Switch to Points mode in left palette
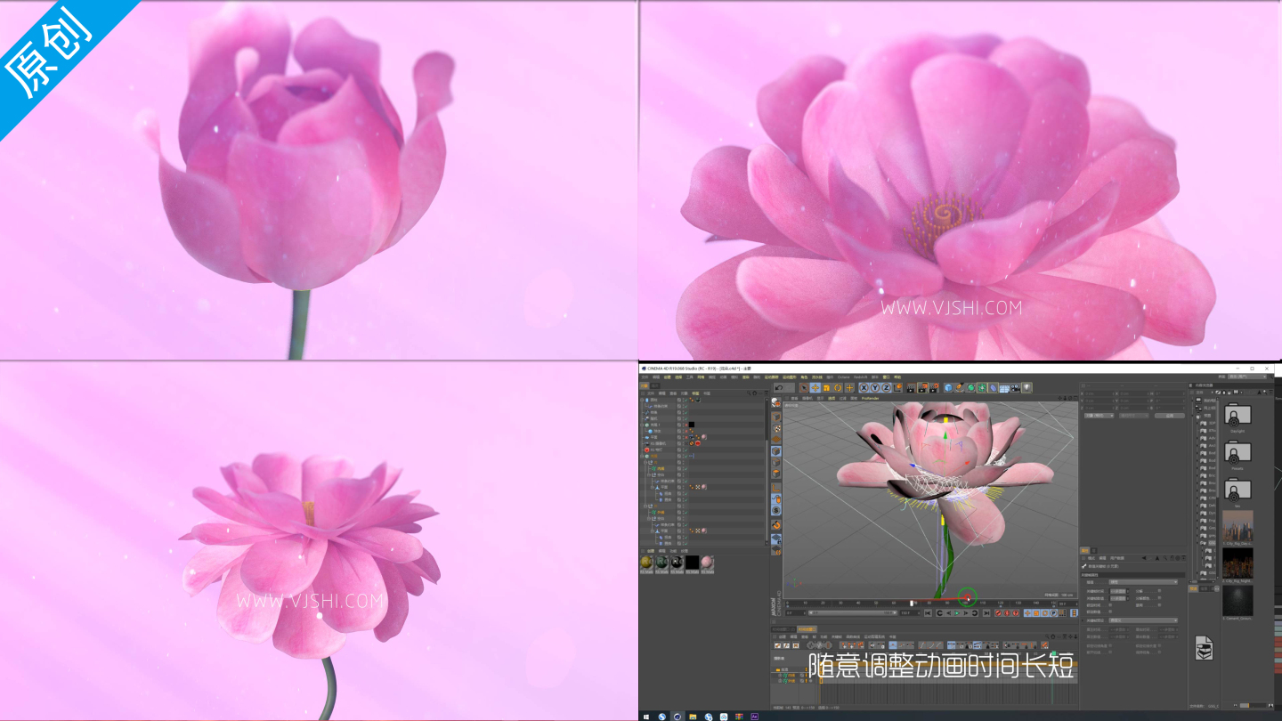The height and width of the screenshot is (721, 1282). point(776,451)
